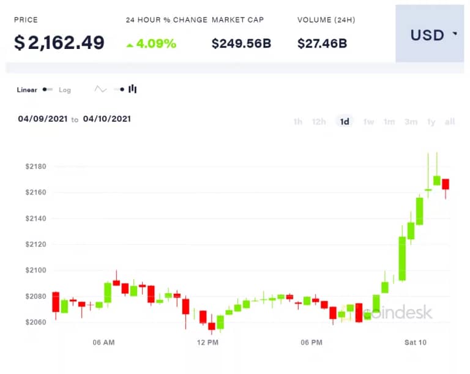Switch the scale to Log label

[65, 90]
